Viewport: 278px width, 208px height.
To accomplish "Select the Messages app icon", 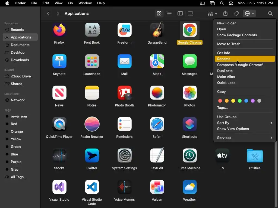I will click(189, 61).
